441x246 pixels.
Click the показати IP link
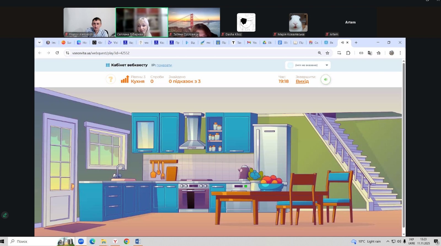[164, 65]
